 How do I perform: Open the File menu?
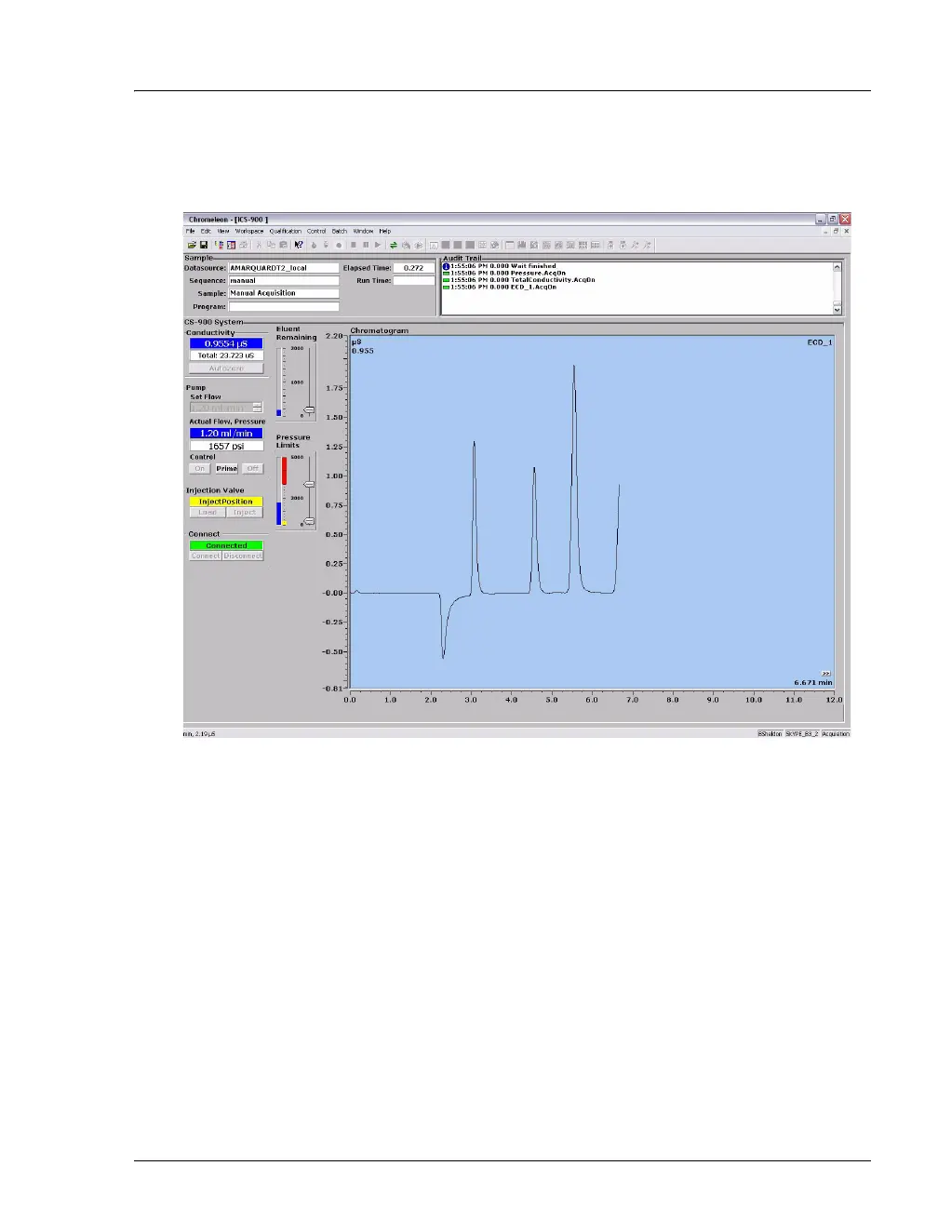[x=191, y=231]
